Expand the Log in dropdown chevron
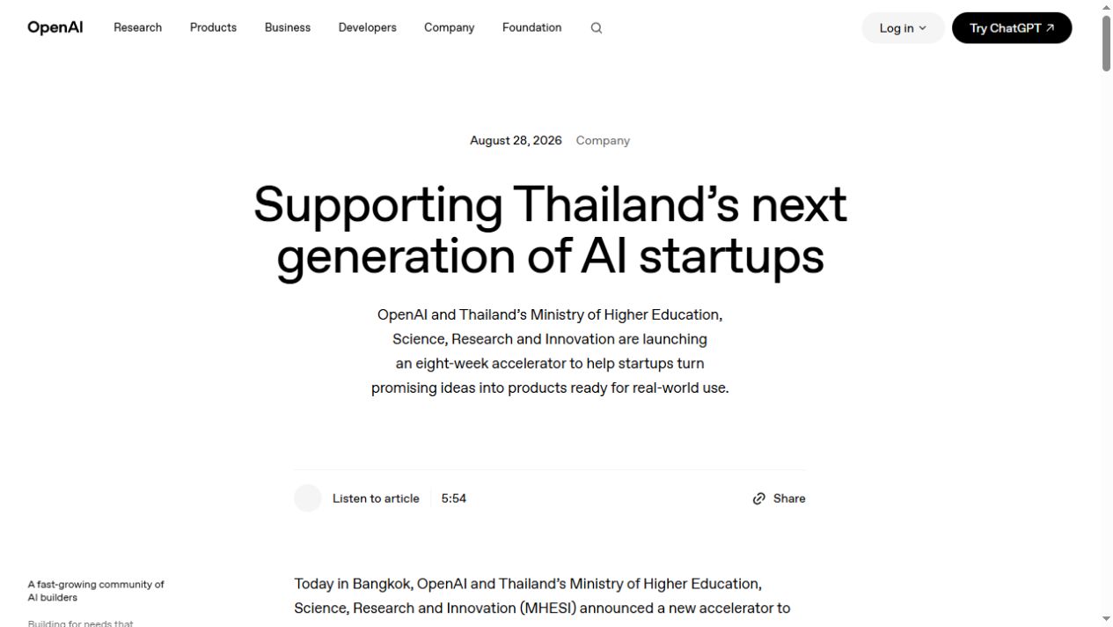 (x=922, y=28)
